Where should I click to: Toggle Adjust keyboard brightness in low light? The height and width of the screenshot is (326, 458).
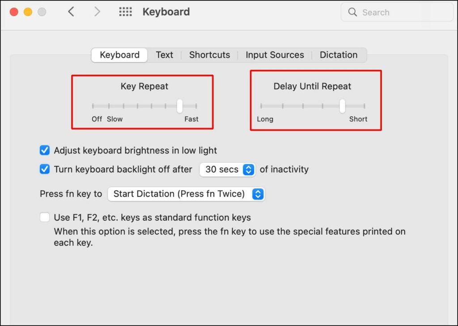point(45,150)
